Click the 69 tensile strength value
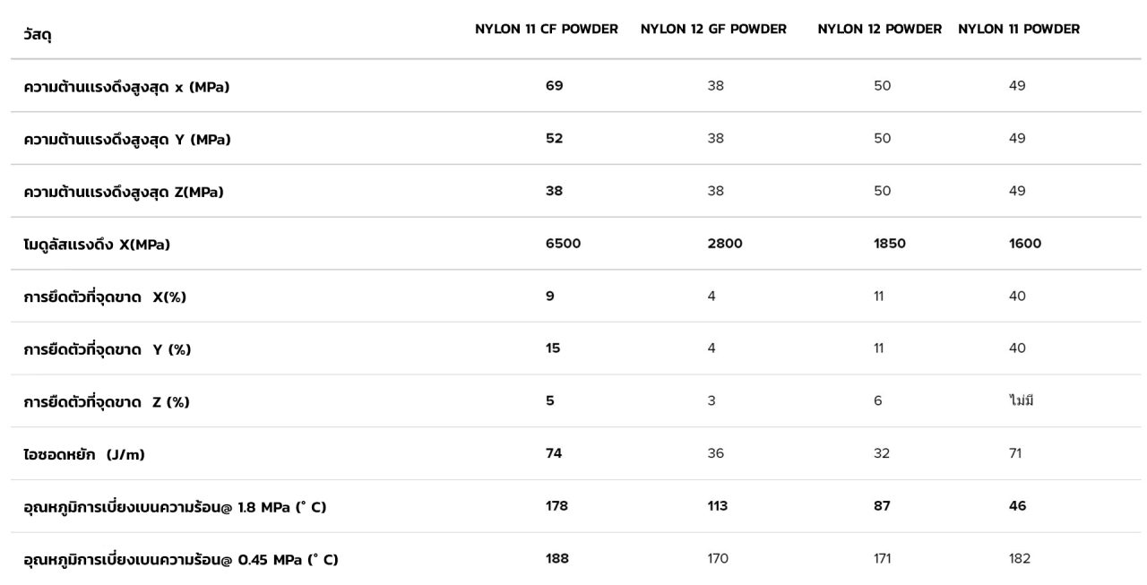Viewport: 1147px width, 585px height. pyautogui.click(x=554, y=86)
